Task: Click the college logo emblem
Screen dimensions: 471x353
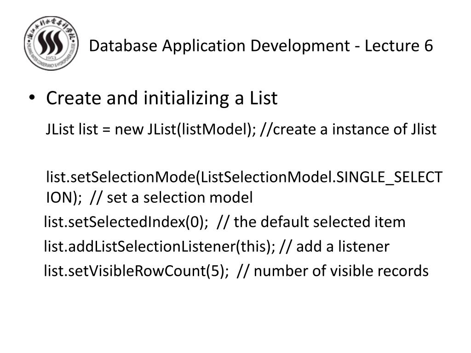Action: point(51,43)
